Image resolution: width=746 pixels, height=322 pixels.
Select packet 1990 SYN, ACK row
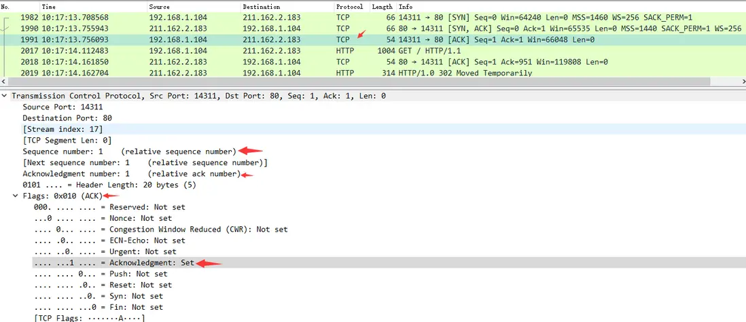coord(373,29)
